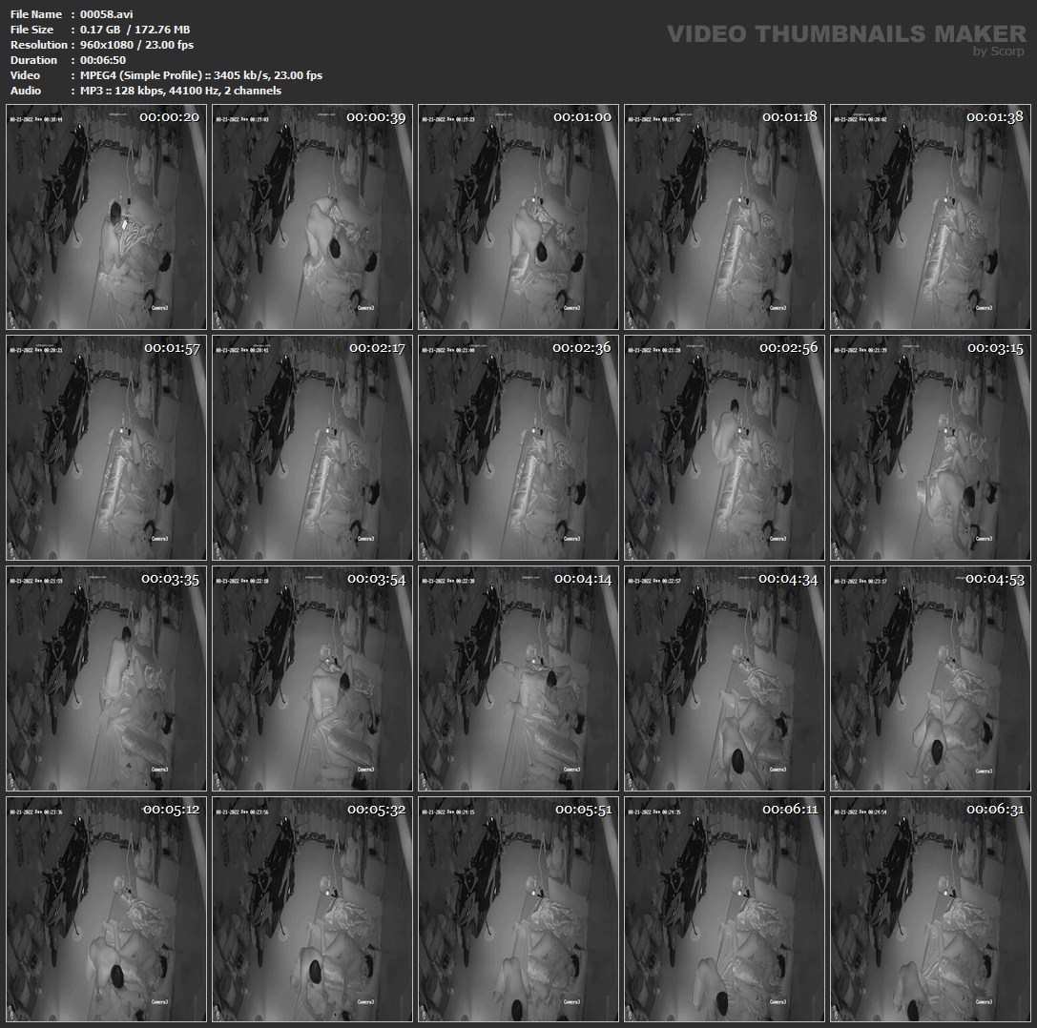Select the frame marked 00:05:51

coord(518,909)
